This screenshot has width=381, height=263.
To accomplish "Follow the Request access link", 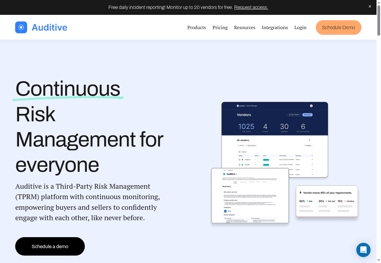I will pos(251,7).
